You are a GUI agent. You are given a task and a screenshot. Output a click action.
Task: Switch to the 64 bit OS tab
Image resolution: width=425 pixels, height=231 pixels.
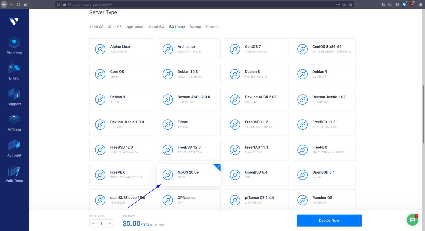(96, 27)
